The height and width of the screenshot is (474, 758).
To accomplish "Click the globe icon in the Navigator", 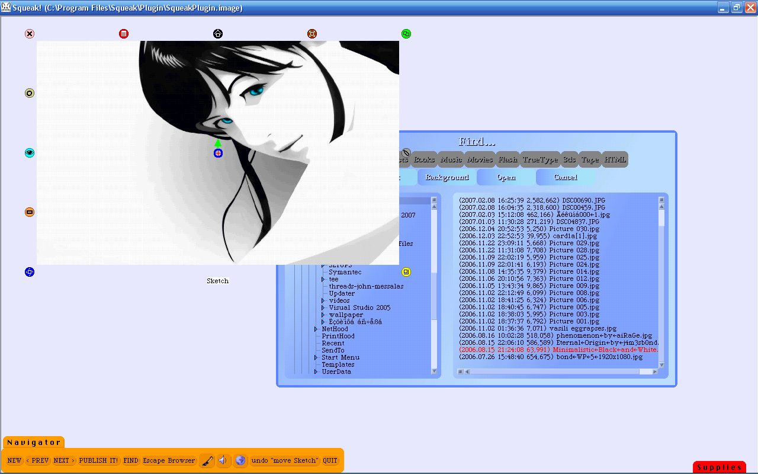I will coord(240,460).
